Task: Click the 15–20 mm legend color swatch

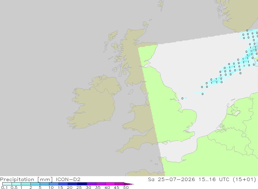Action: pyautogui.click(x=63, y=184)
